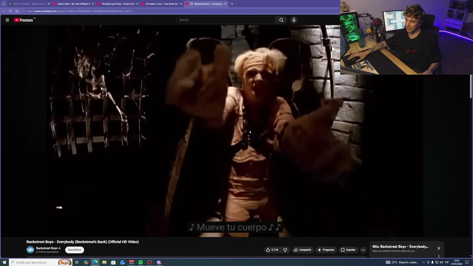The image size is (473, 266).
Task: Open Microsoft Store from the taskbar
Action: pos(113,262)
